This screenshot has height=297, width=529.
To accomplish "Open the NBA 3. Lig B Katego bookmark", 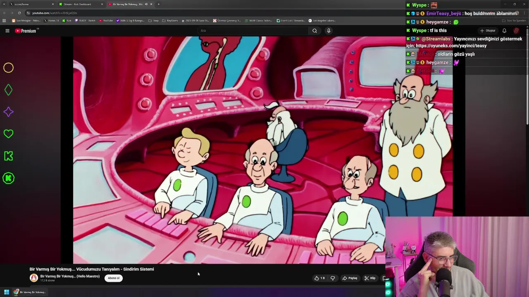I will (x=130, y=21).
